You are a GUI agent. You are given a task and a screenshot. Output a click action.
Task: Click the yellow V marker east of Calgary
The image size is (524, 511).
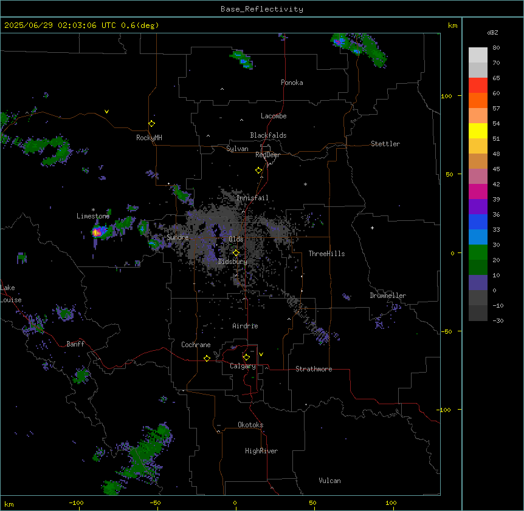261,354
